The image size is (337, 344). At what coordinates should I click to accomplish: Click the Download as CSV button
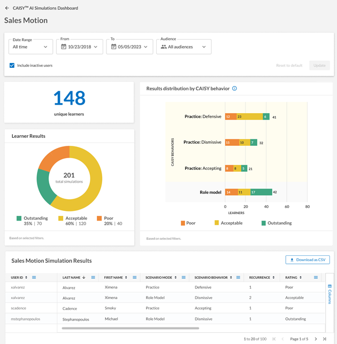pos(308,260)
